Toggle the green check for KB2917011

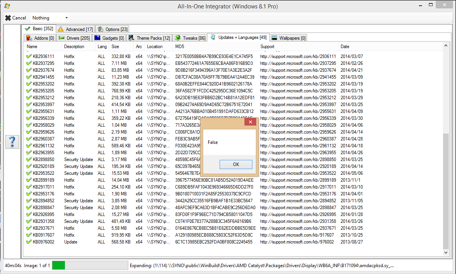click(29, 187)
